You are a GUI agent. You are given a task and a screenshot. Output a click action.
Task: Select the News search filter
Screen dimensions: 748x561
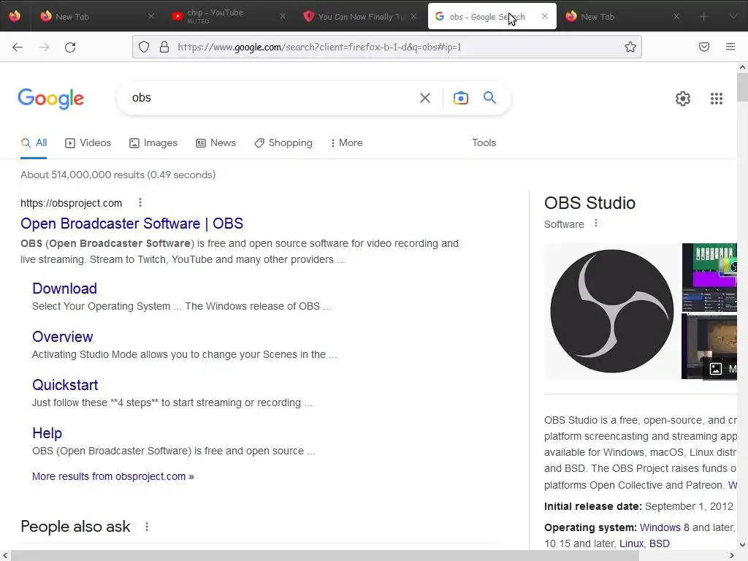pyautogui.click(x=215, y=142)
